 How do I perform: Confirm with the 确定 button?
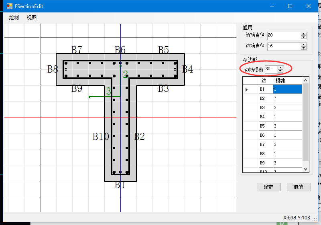tap(268, 187)
